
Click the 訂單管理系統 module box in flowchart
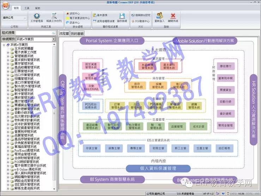click(117, 106)
